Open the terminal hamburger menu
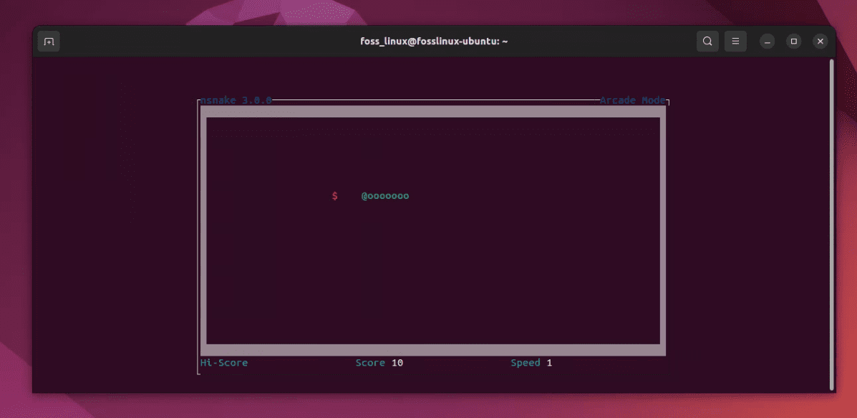Image resolution: width=857 pixels, height=418 pixels. click(x=736, y=42)
